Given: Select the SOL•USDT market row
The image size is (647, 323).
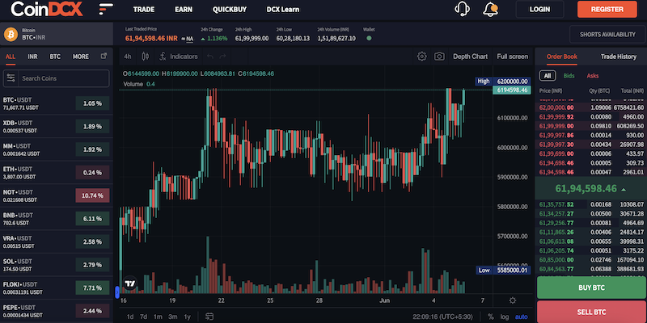Looking at the screenshot, I should coord(56,265).
